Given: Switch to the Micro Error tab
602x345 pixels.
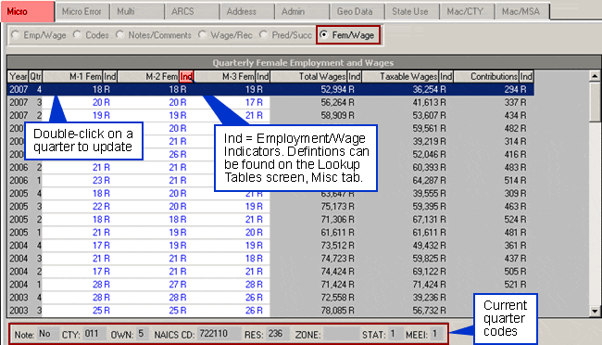Looking at the screenshot, I should (x=82, y=11).
